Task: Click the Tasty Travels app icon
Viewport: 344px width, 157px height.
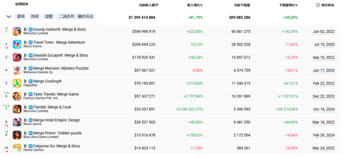Action: 17,96
